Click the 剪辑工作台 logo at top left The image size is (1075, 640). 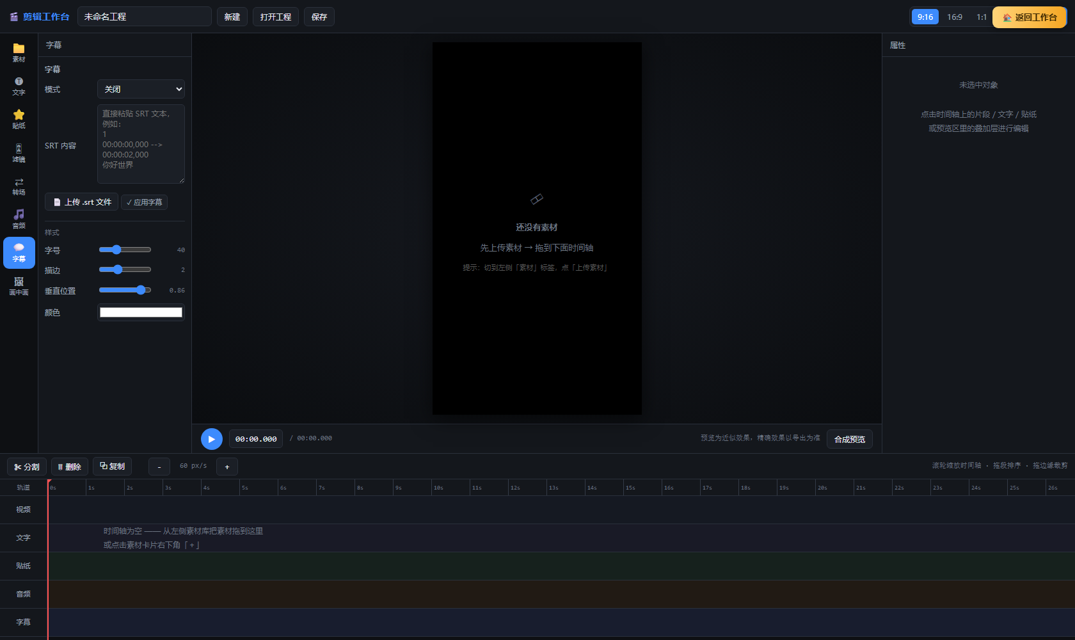pos(40,17)
